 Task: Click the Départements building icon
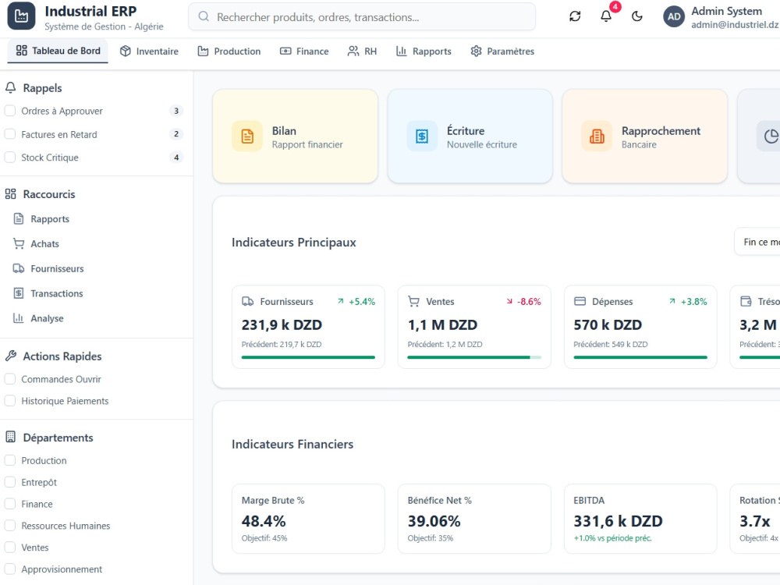point(10,437)
